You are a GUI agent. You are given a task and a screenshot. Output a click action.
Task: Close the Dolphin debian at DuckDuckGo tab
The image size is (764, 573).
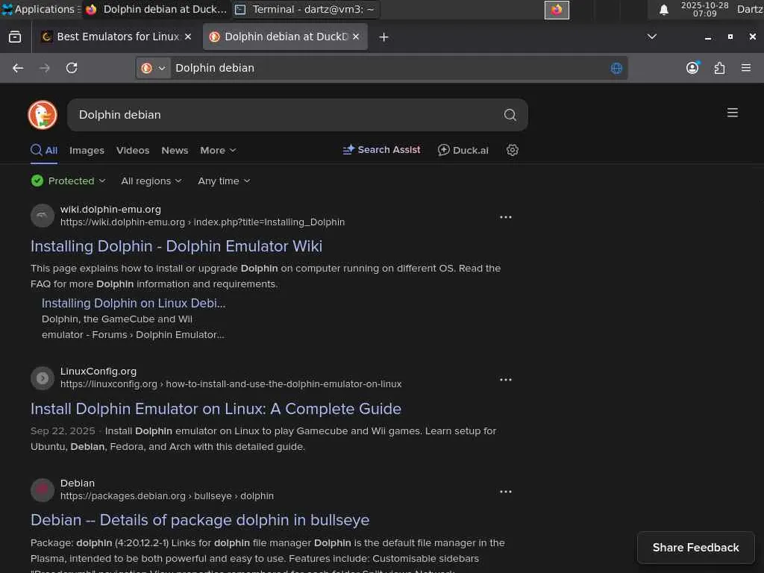[356, 37]
